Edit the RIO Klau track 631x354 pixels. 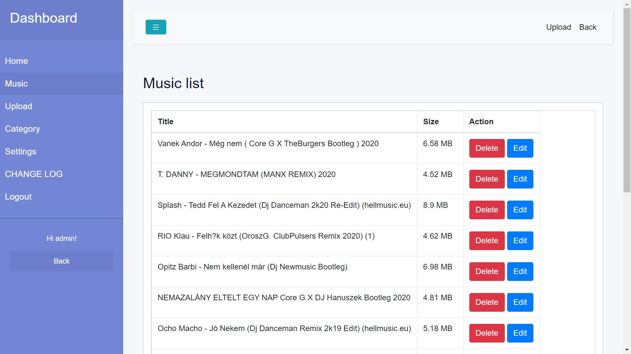[520, 241]
